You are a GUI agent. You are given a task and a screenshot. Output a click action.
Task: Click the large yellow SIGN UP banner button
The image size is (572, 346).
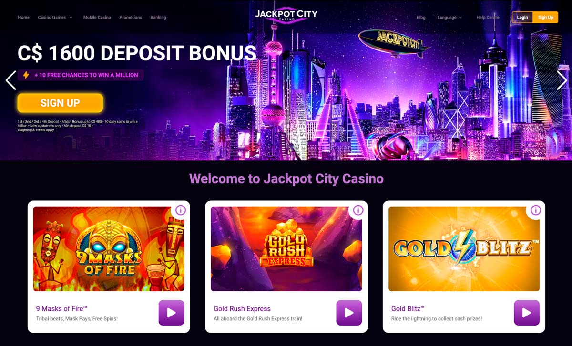coord(60,103)
